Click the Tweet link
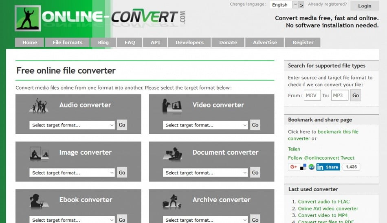The width and height of the screenshot is (387, 223). coord(347,158)
